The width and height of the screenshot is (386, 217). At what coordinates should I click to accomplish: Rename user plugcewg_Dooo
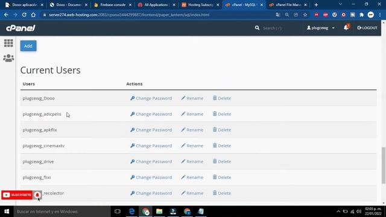coord(192,98)
